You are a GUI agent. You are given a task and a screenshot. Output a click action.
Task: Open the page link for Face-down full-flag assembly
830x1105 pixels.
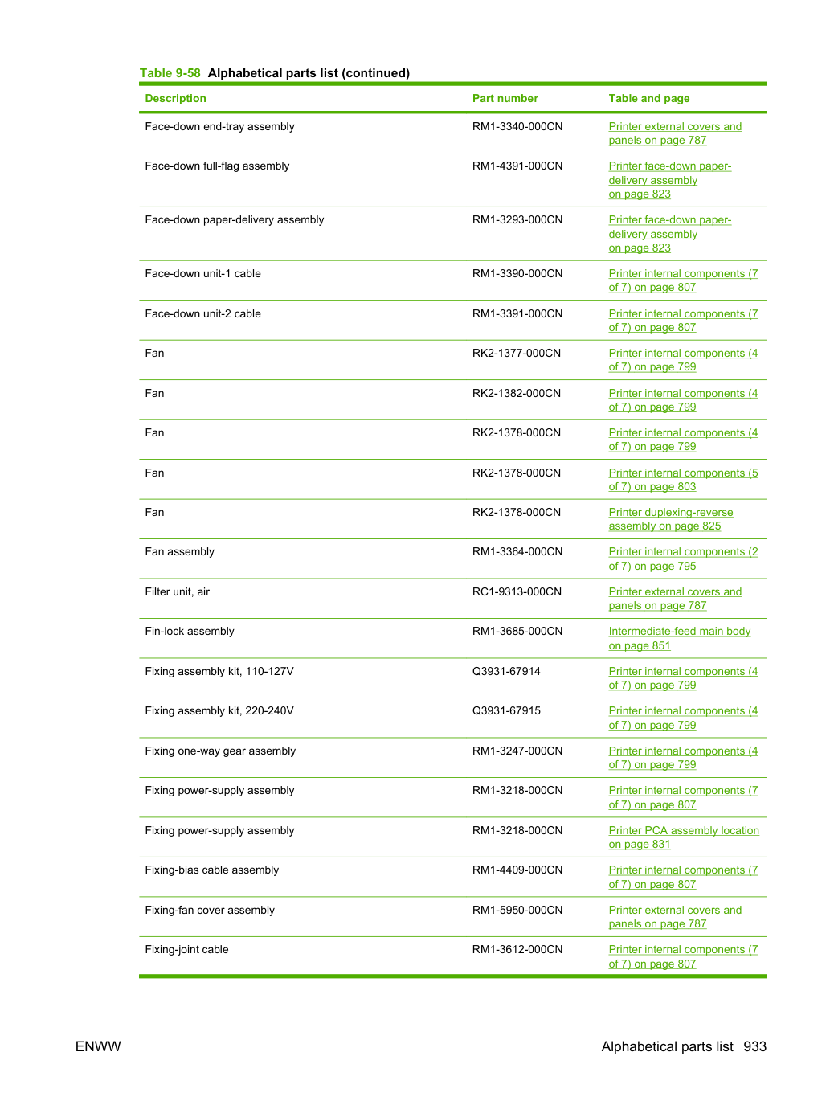coord(669,180)
